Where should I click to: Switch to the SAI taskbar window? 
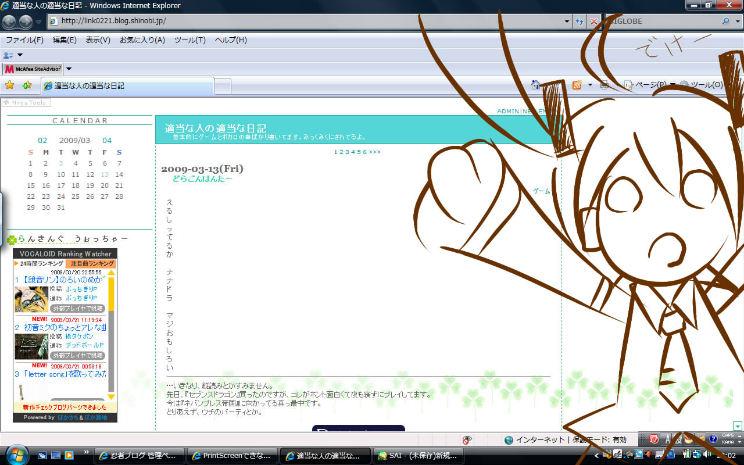[419, 456]
